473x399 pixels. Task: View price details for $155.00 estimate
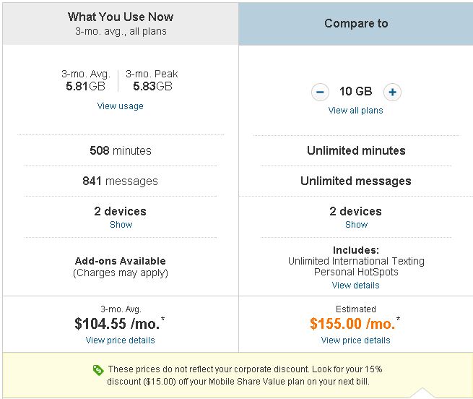[356, 340]
